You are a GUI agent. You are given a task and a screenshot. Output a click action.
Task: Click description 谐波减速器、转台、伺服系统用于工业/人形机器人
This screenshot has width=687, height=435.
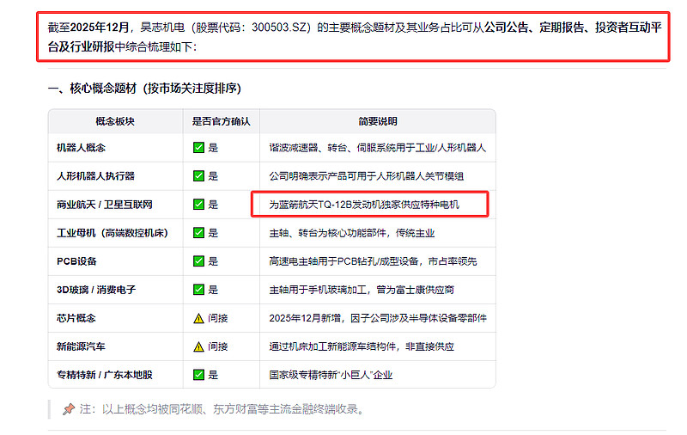(378, 148)
